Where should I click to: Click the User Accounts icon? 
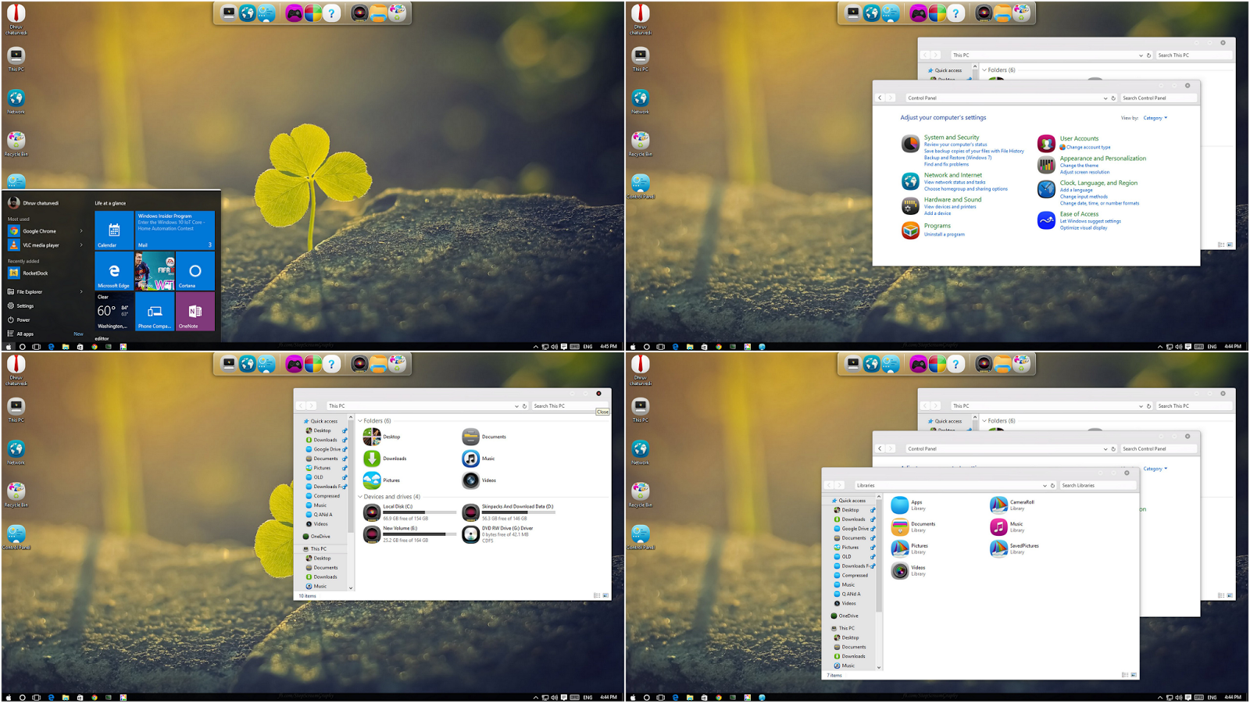(x=1046, y=144)
